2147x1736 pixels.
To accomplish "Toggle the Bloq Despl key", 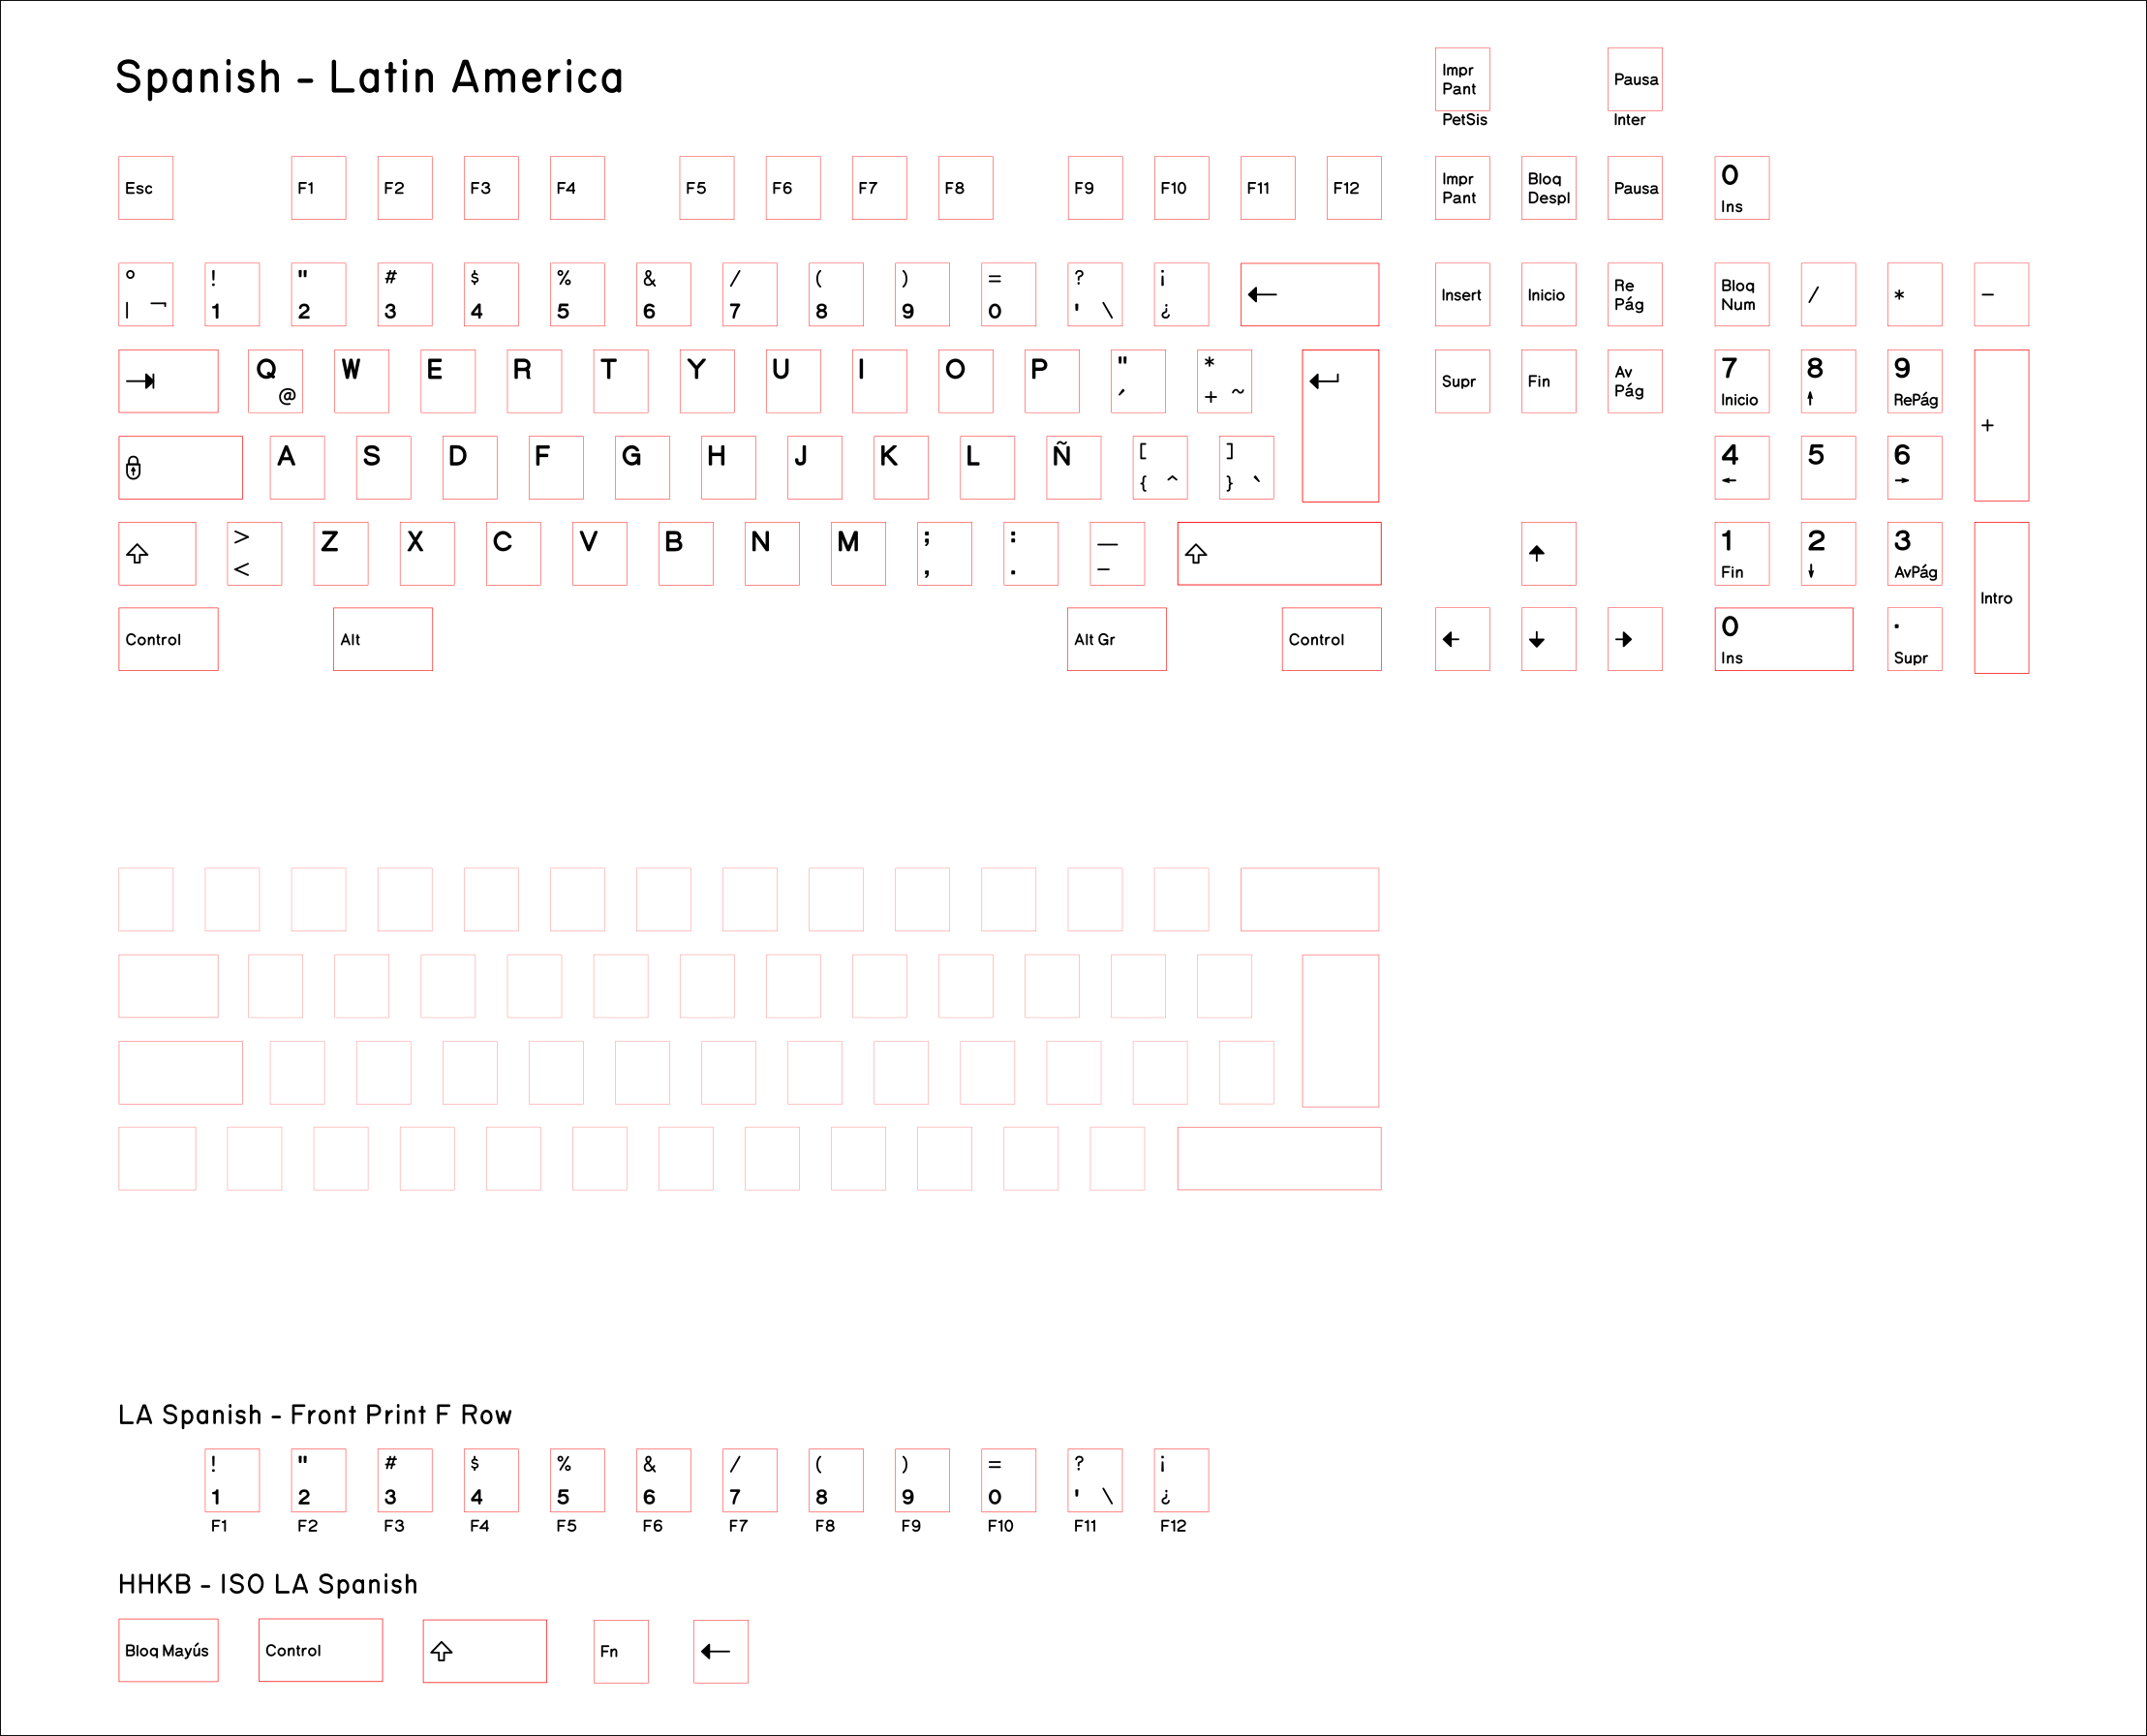I will click(x=1548, y=188).
